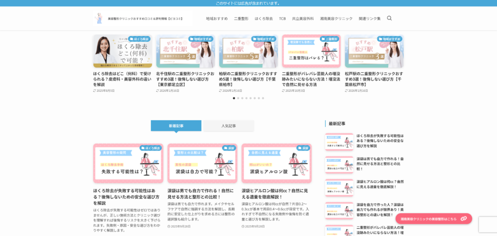Open carousel article 二重整形がバレバレ芸能人の埋没跡
Image resolution: width=497 pixels, height=236 pixels.
(x=311, y=79)
